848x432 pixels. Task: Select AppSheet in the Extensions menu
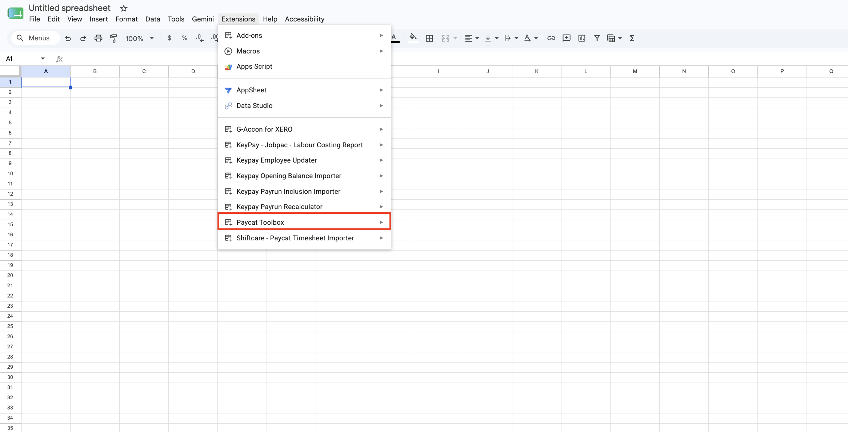coord(304,90)
